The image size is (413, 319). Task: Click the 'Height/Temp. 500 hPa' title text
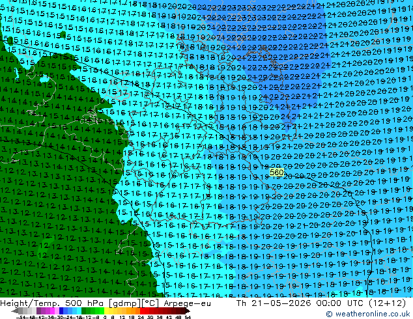[52, 303]
